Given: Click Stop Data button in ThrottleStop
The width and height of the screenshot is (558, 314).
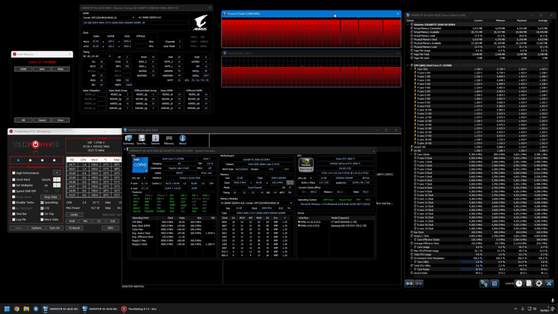Looking at the screenshot, I should pyautogui.click(x=50, y=197).
